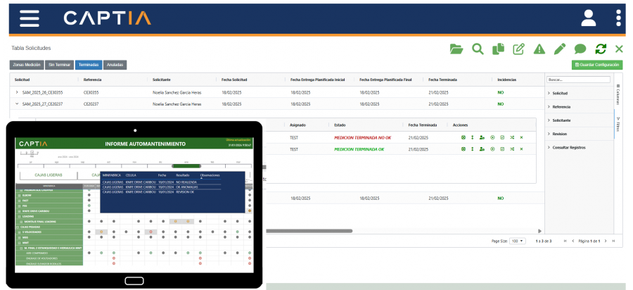The image size is (633, 290).
Task: Click user assign icon in MEDICION TERMINADA NO OK row
Action: tap(482, 138)
